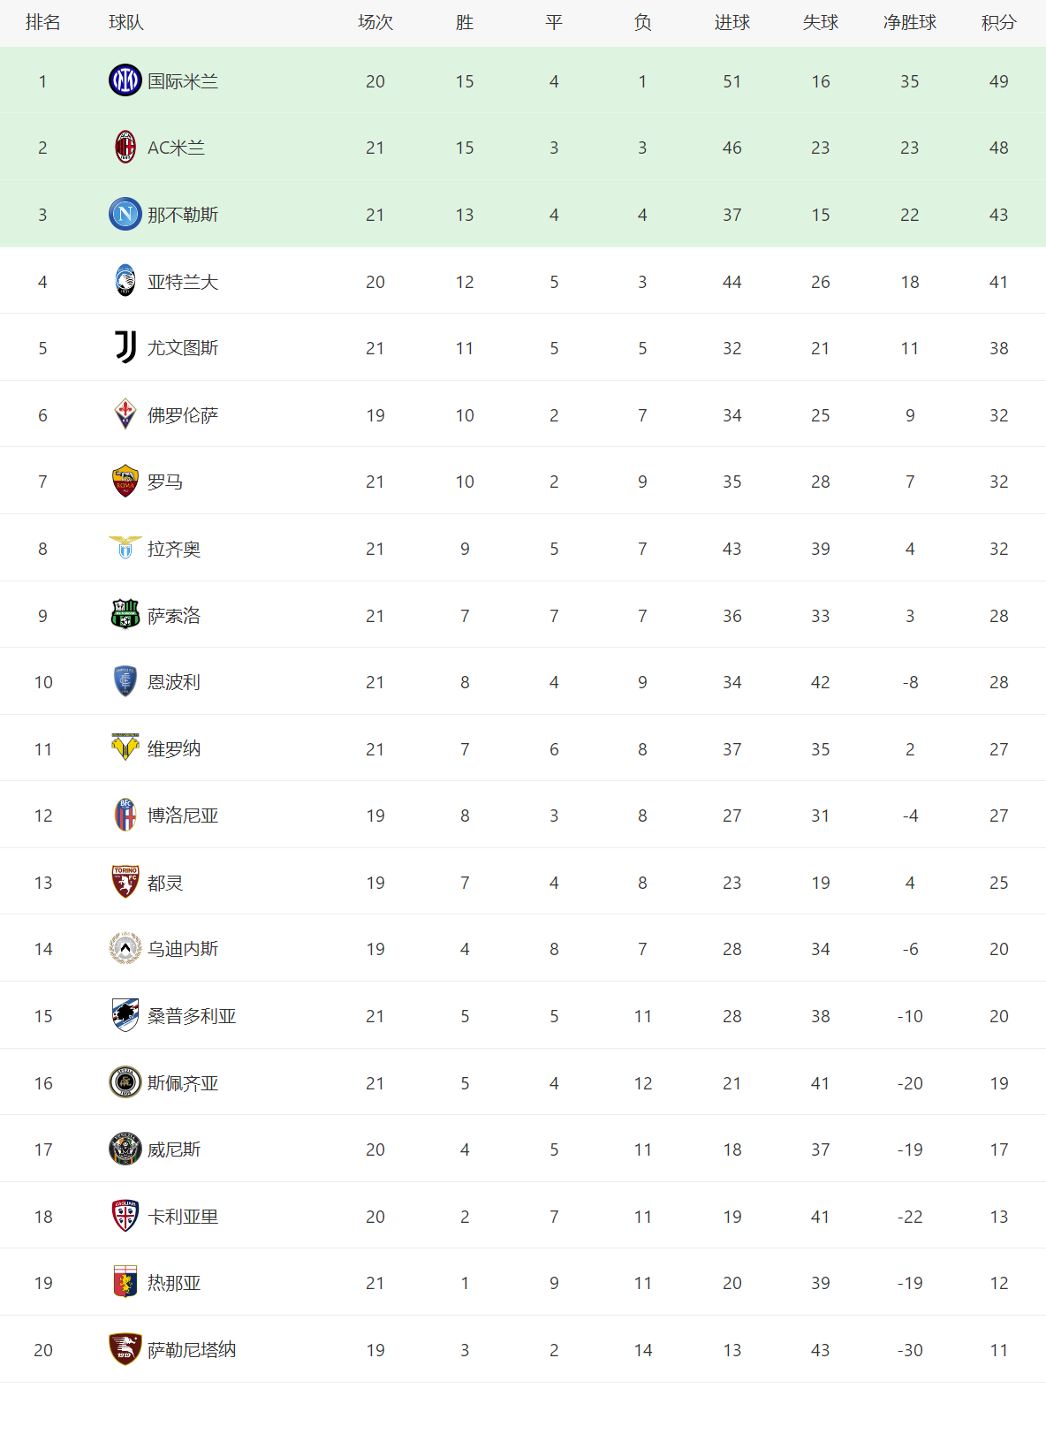Click the Roma club crest

125,482
